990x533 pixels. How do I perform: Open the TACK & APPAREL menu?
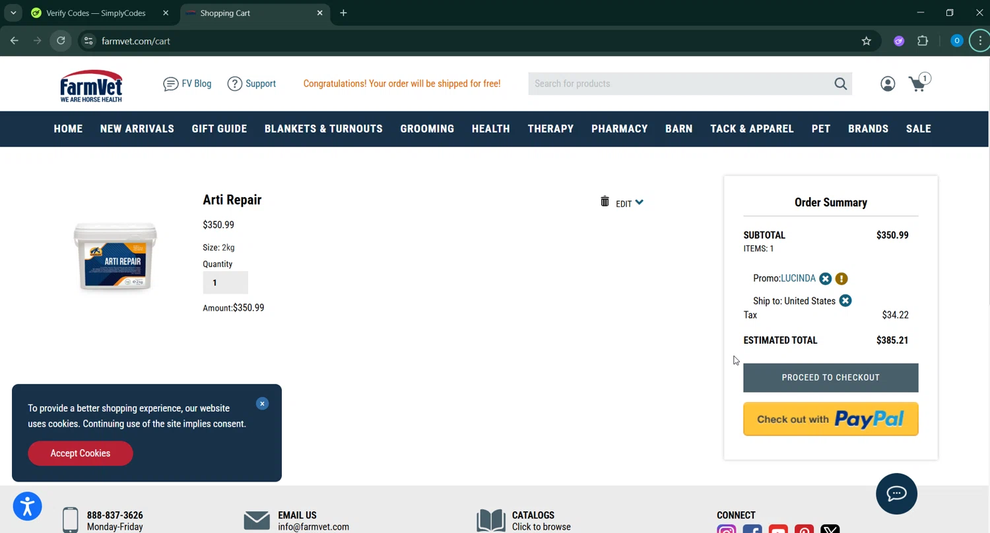point(752,129)
